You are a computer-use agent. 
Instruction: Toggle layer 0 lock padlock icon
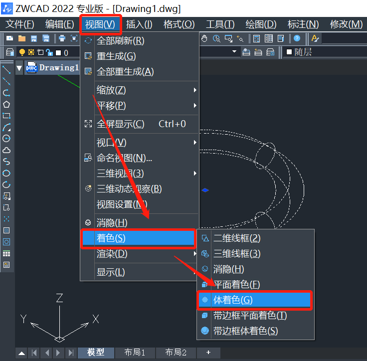(49, 52)
